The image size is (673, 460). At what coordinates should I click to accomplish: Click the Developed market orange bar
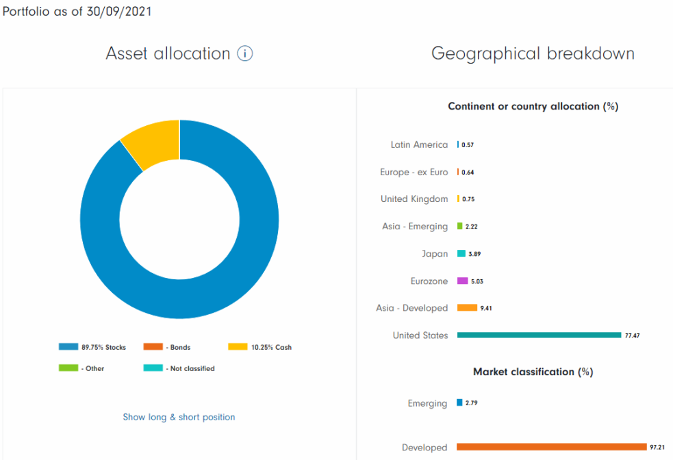tap(552, 447)
